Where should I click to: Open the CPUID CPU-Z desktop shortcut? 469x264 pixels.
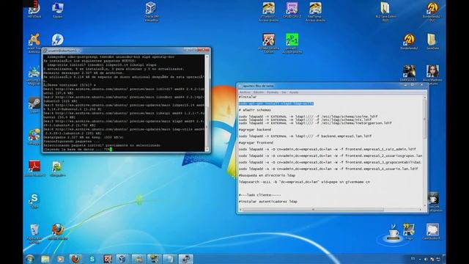[x=292, y=10]
